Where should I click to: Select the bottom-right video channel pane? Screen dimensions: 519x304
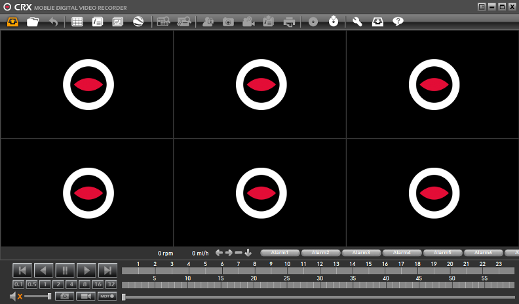pyautogui.click(x=432, y=193)
